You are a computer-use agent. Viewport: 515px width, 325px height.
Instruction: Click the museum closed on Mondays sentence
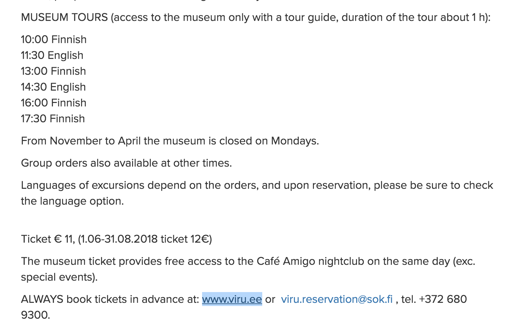point(170,141)
